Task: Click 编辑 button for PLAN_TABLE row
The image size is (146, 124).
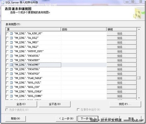Action: pos(122,78)
